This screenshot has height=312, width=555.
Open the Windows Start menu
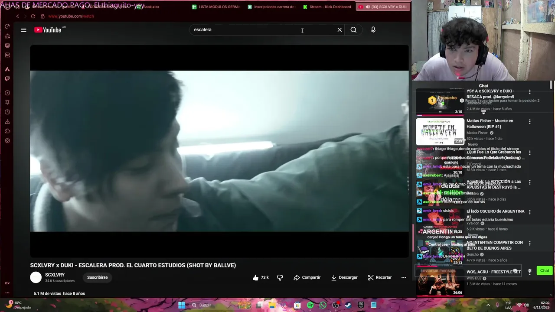pyautogui.click(x=182, y=305)
